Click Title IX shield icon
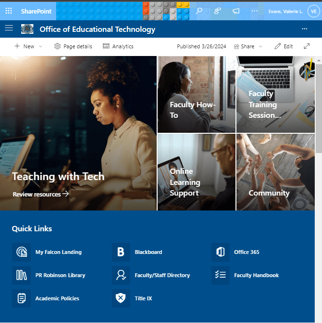 121,298
